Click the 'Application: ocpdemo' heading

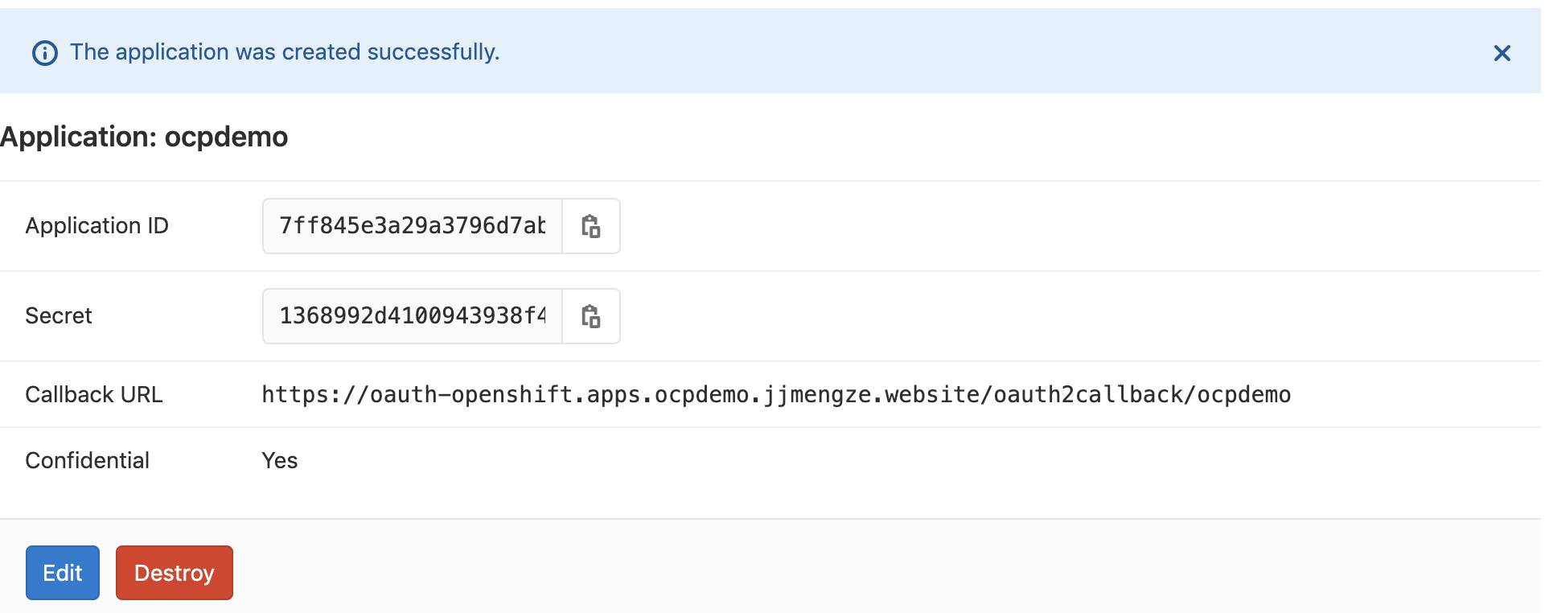click(x=145, y=137)
